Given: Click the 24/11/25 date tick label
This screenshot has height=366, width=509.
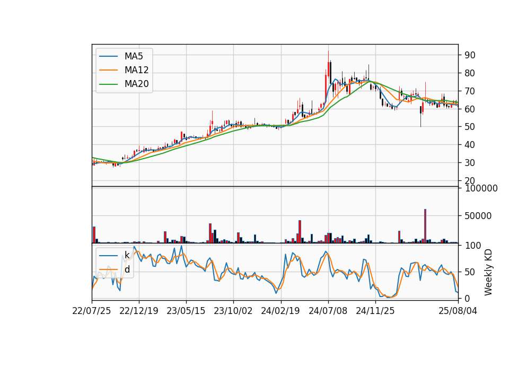Looking at the screenshot, I should tap(375, 311).
